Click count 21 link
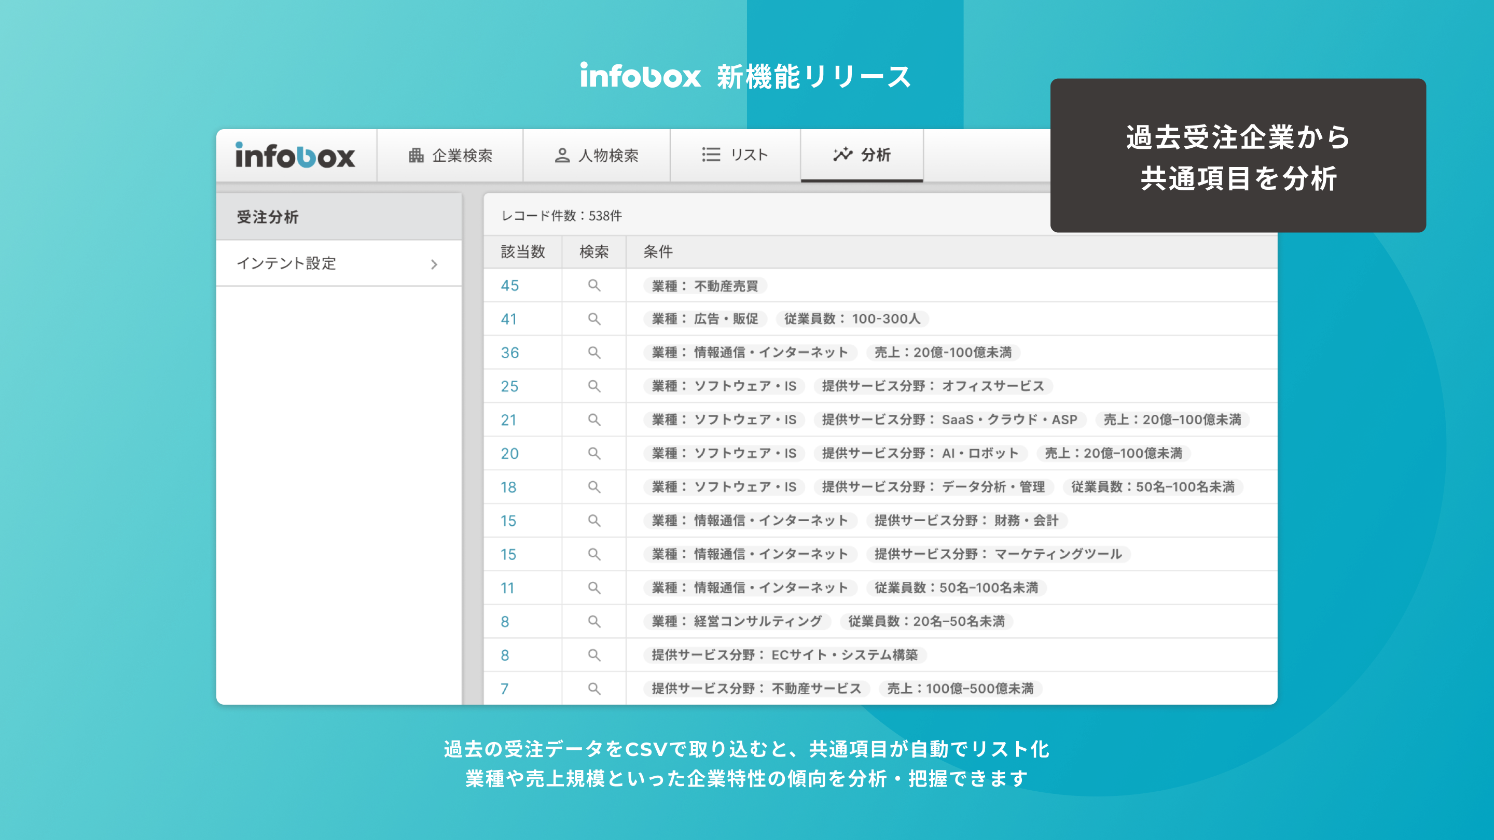Image resolution: width=1494 pixels, height=840 pixels. (508, 421)
